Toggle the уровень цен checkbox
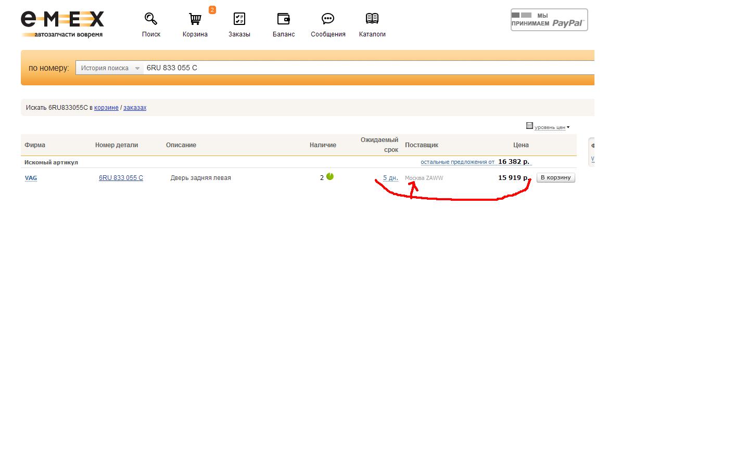Image resolution: width=735 pixels, height=452 pixels. coord(529,126)
